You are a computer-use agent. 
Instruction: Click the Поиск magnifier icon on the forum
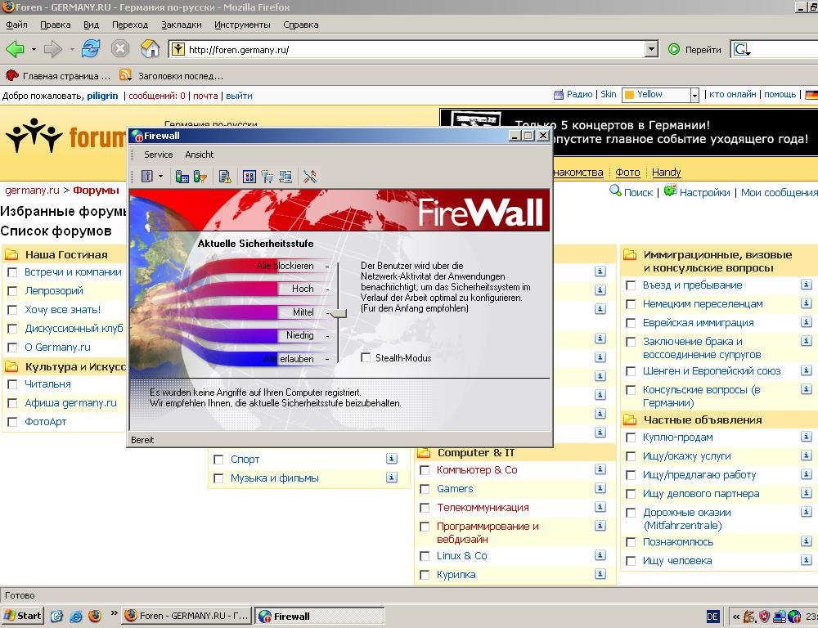point(616,191)
